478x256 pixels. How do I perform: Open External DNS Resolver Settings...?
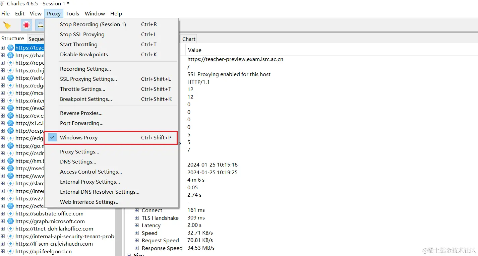click(x=112, y=192)
